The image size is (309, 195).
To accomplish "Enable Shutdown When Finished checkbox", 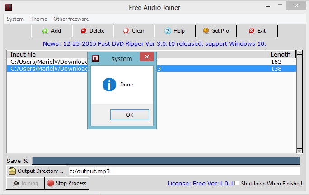I will 237,184.
